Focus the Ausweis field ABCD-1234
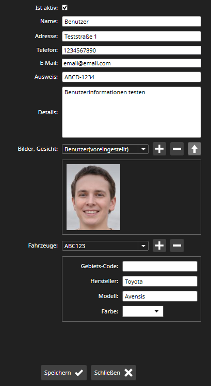Screen dimensions: 211x386 pyautogui.click(x=132, y=77)
